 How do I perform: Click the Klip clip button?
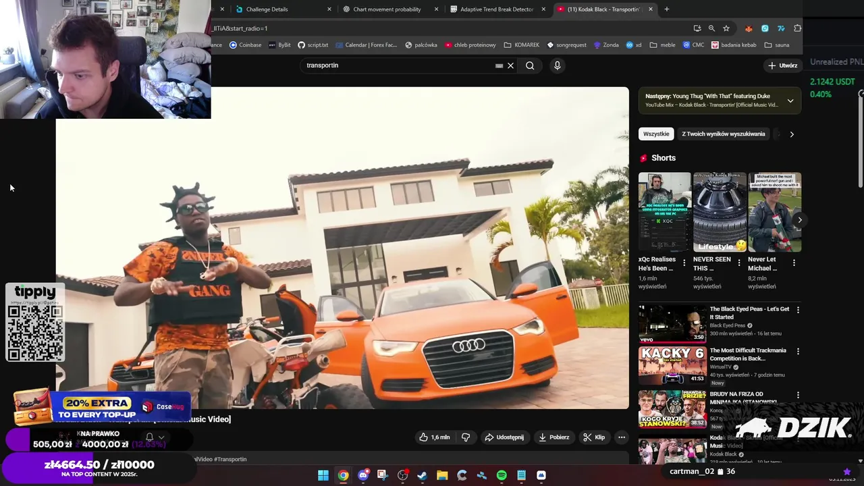click(594, 437)
